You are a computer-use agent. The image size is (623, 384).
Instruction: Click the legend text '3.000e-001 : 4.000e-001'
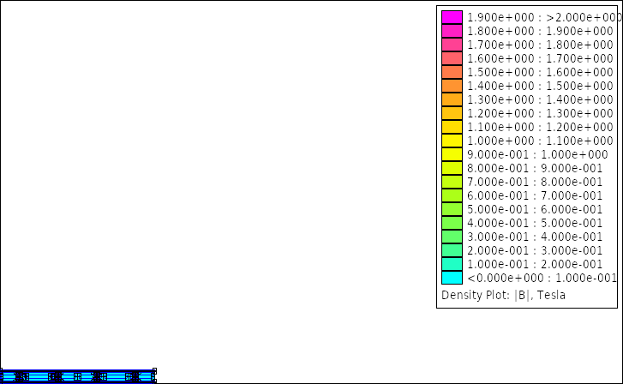click(x=535, y=237)
